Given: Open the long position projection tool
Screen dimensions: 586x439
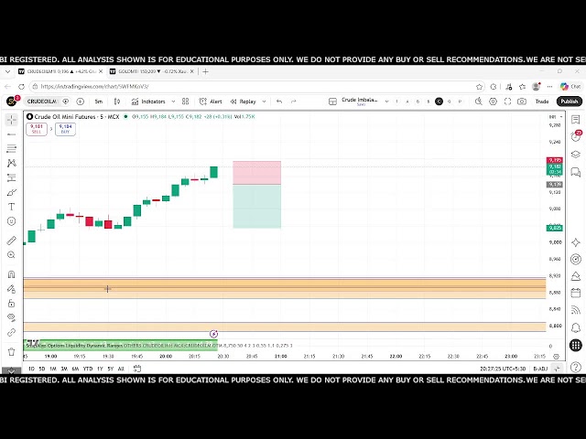Looking at the screenshot, I should point(12,177).
